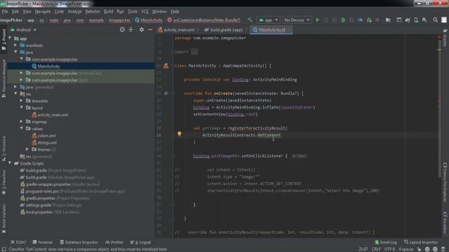This screenshot has width=449, height=252.
Task: Open the app run configuration dropdown
Action: click(268, 20)
